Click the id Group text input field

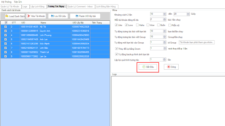pyautogui.click(x=197, y=42)
